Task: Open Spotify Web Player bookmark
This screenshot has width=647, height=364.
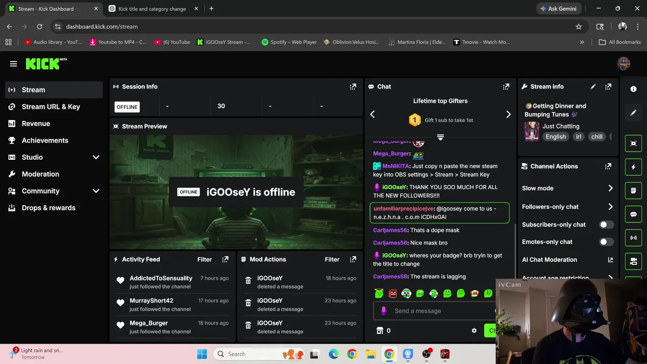Action: coord(289,42)
